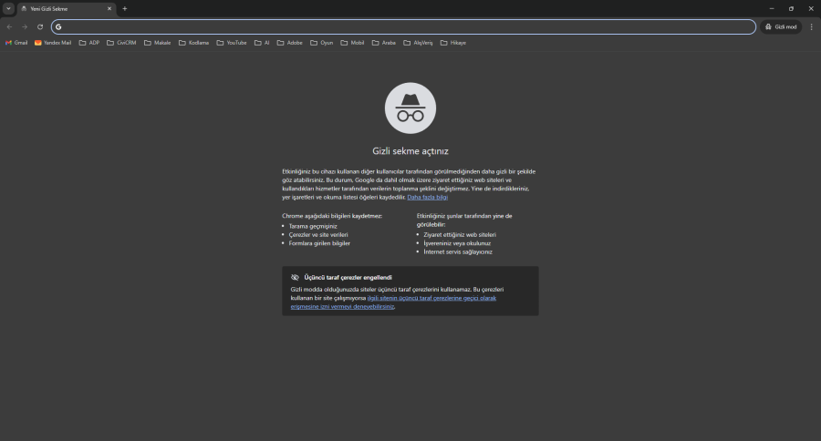This screenshot has width=821, height=441.
Task: Open the ADP bookmark folder
Action: 89,42
